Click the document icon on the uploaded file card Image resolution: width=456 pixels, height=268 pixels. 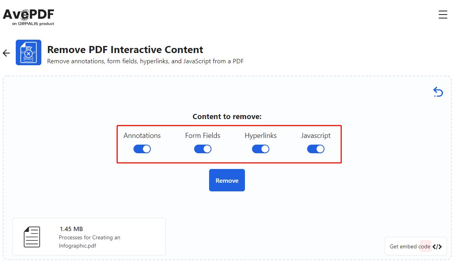32,236
